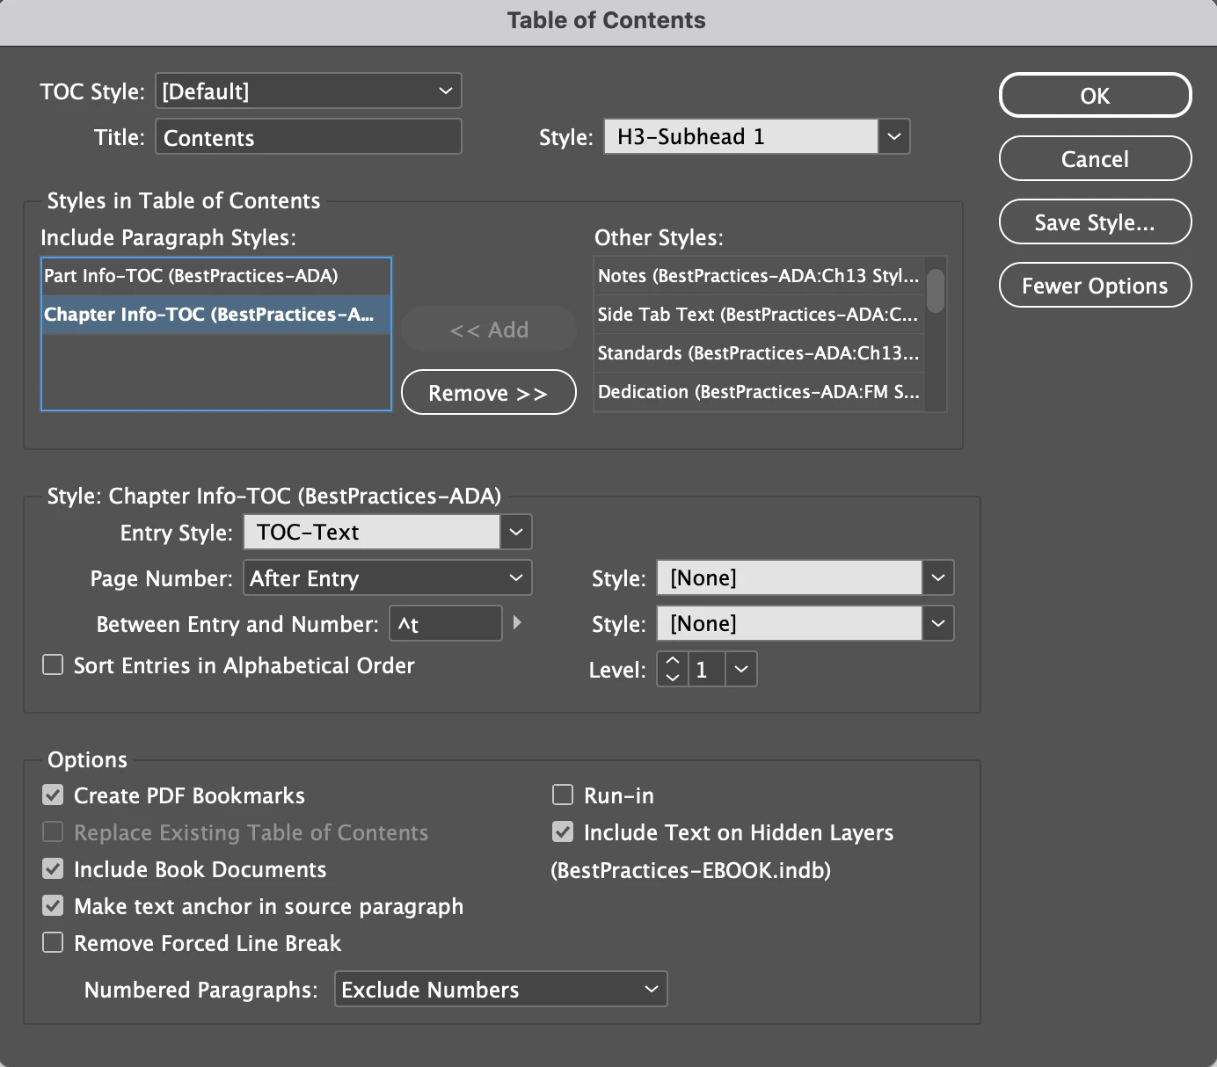Open Numbered Paragraphs dropdown
This screenshot has height=1067, width=1217.
(x=501, y=989)
